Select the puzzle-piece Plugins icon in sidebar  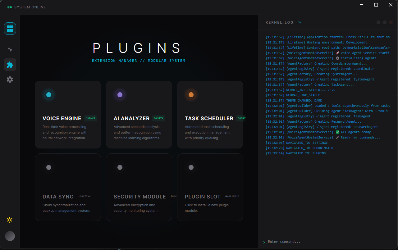click(10, 65)
